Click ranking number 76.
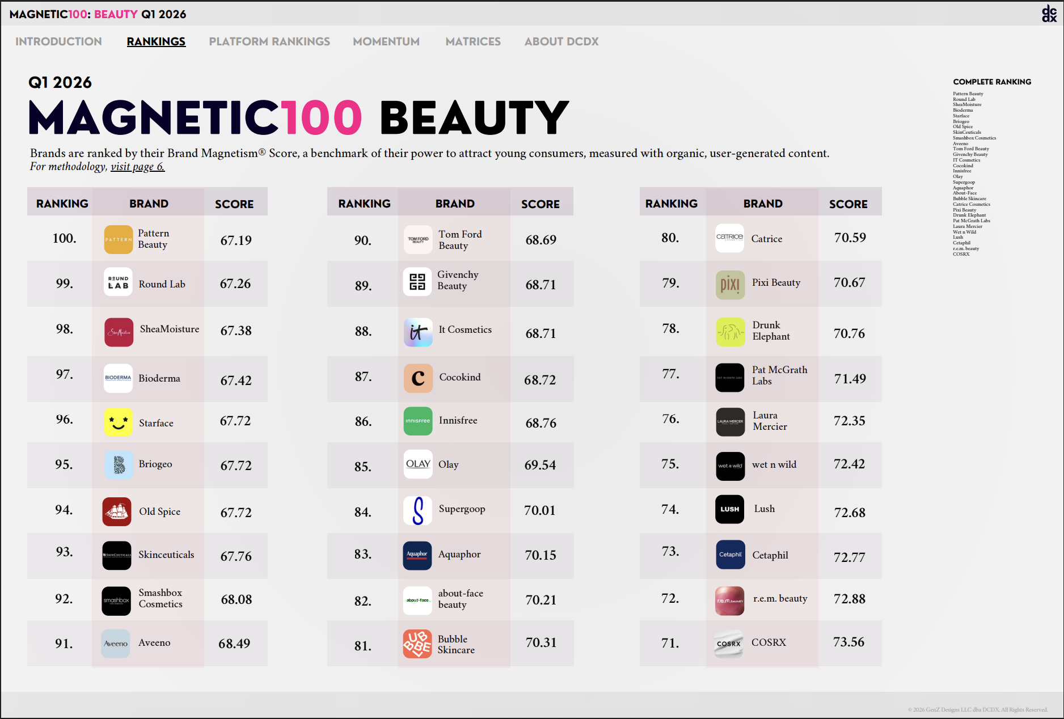The width and height of the screenshot is (1064, 719). coord(670,419)
